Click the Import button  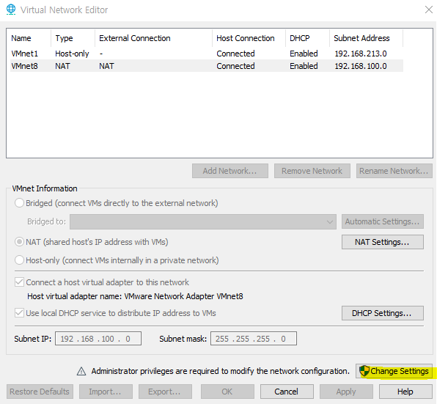(x=106, y=392)
